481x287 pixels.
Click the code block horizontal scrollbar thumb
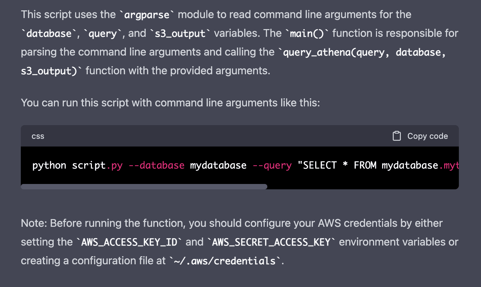(144, 187)
